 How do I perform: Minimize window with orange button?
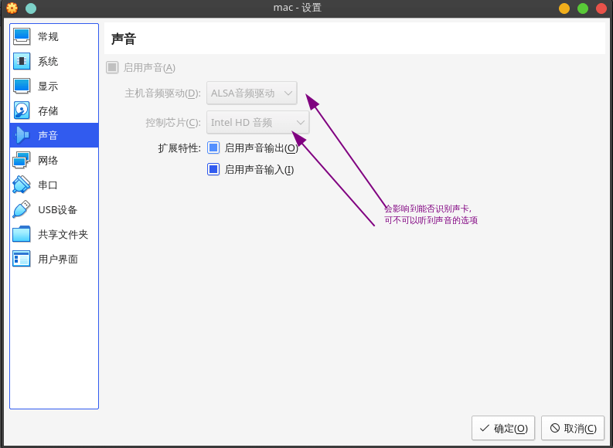[x=564, y=8]
